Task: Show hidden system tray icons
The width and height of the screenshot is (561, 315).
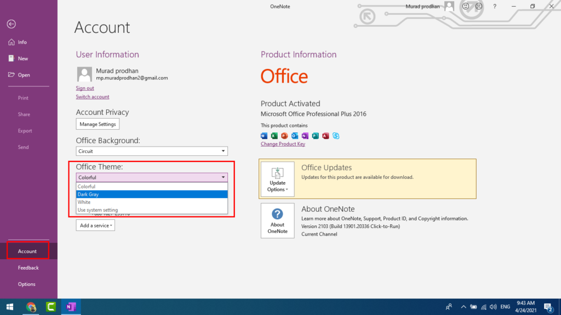Action: point(463,307)
